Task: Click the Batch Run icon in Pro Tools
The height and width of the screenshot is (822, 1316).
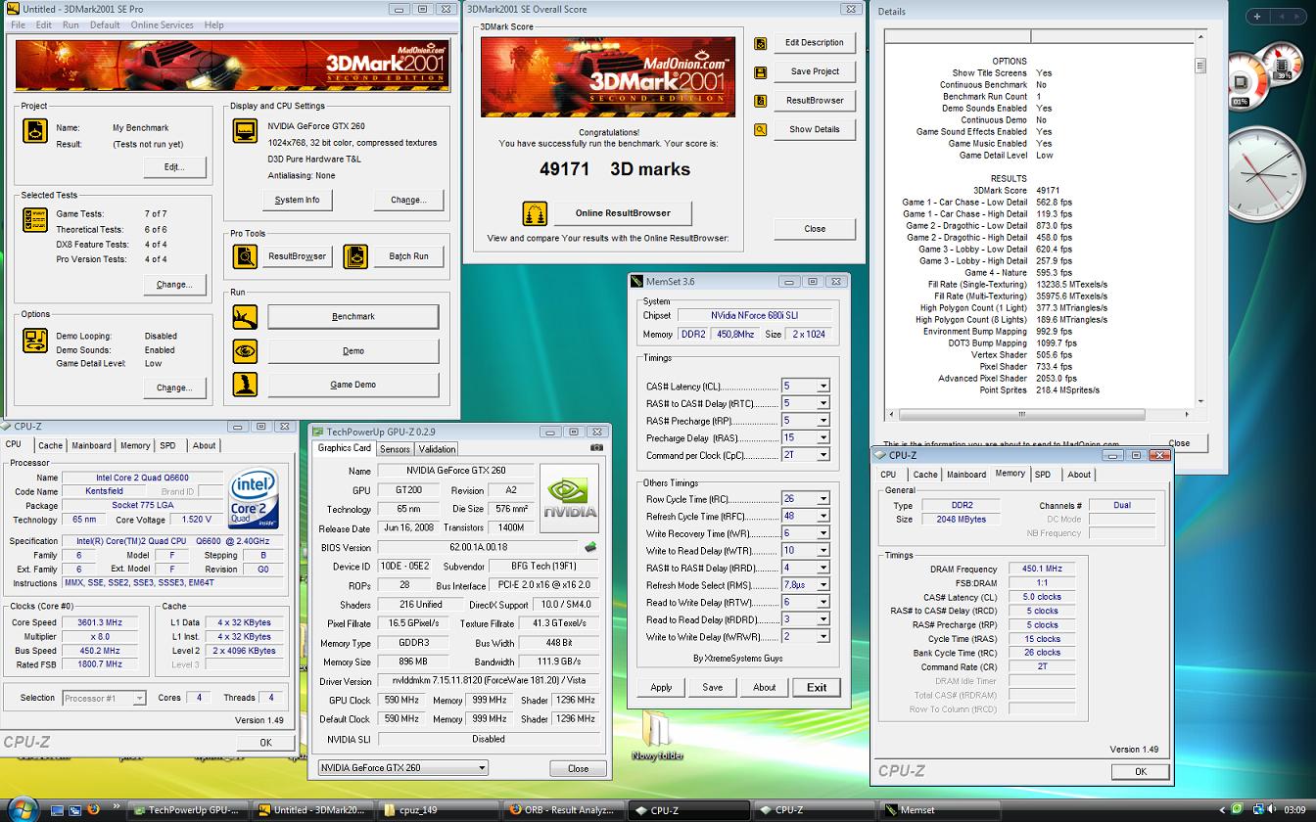Action: (x=355, y=256)
